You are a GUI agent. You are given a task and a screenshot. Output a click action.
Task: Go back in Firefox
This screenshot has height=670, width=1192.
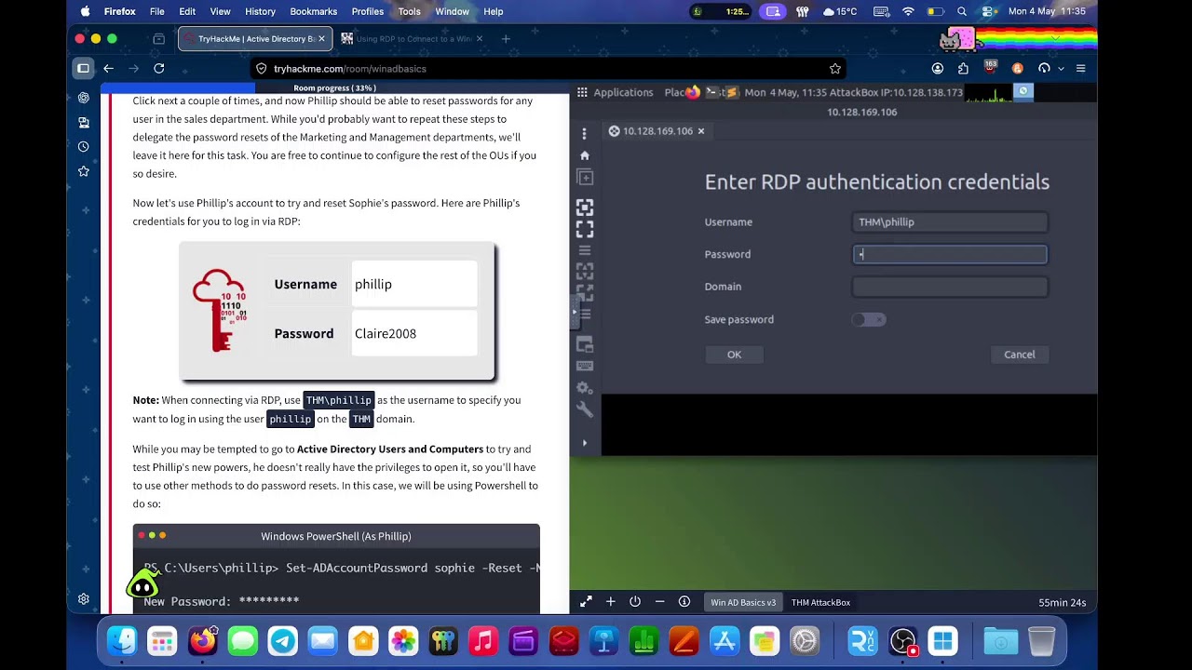click(108, 68)
